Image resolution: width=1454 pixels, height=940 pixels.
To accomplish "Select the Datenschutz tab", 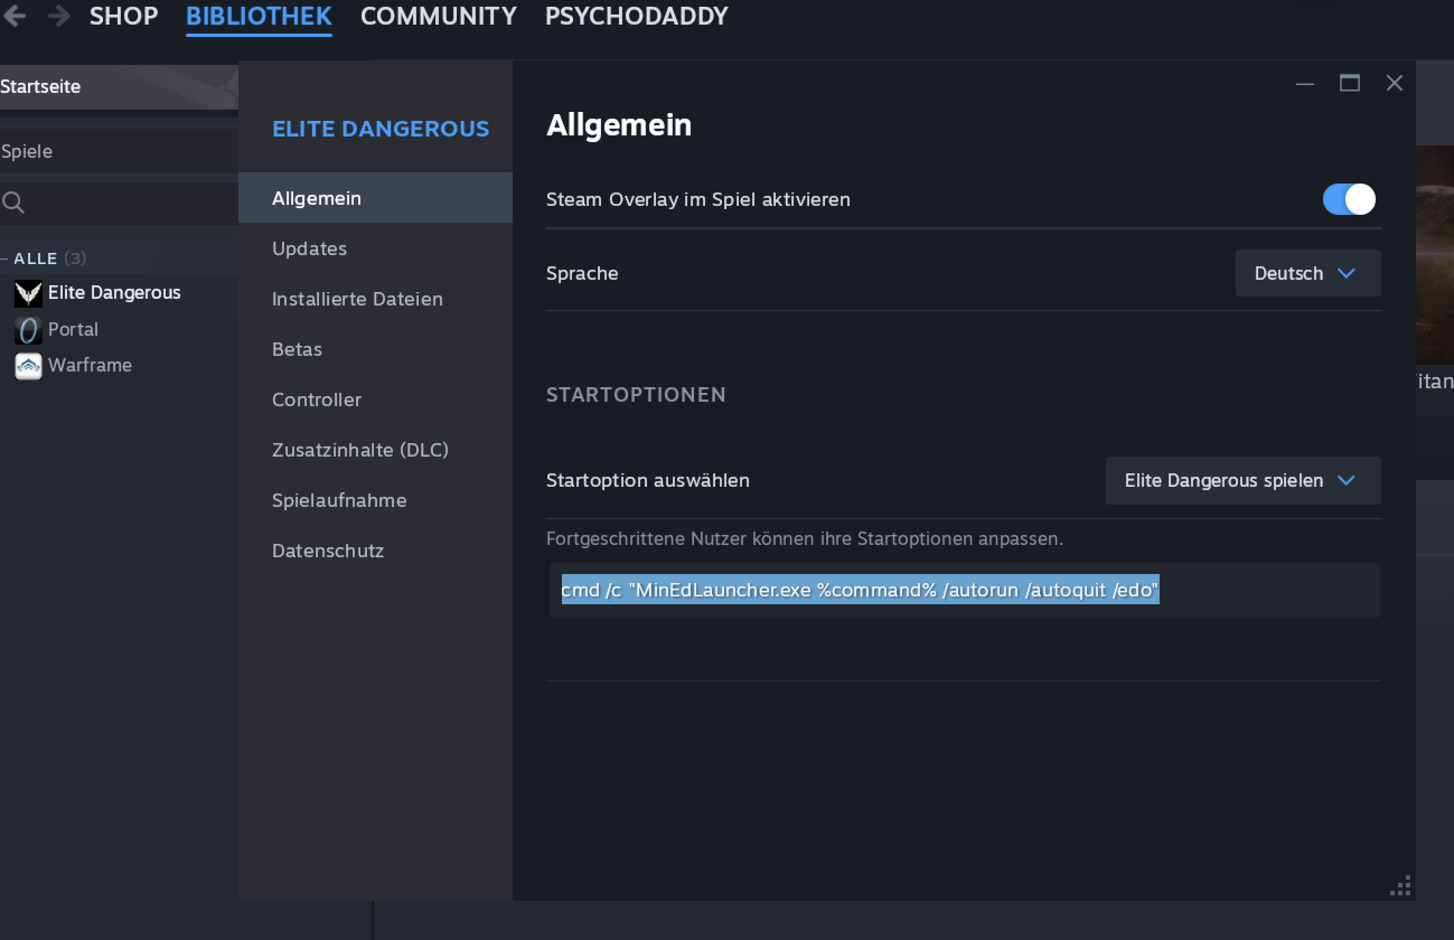I will pyautogui.click(x=375, y=551).
